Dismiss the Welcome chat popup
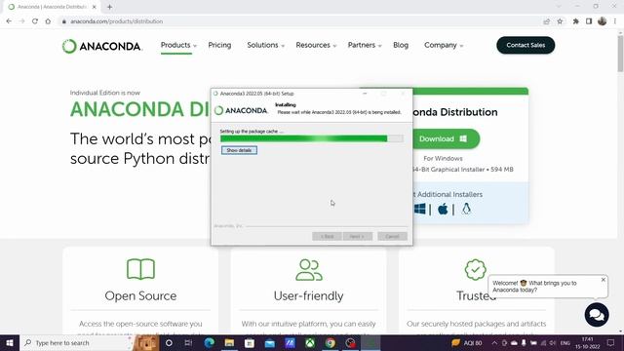 603,280
